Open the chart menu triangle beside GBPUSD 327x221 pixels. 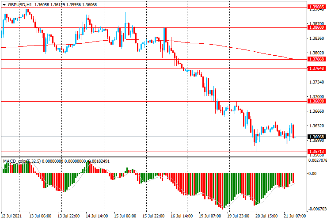(x=4, y=5)
